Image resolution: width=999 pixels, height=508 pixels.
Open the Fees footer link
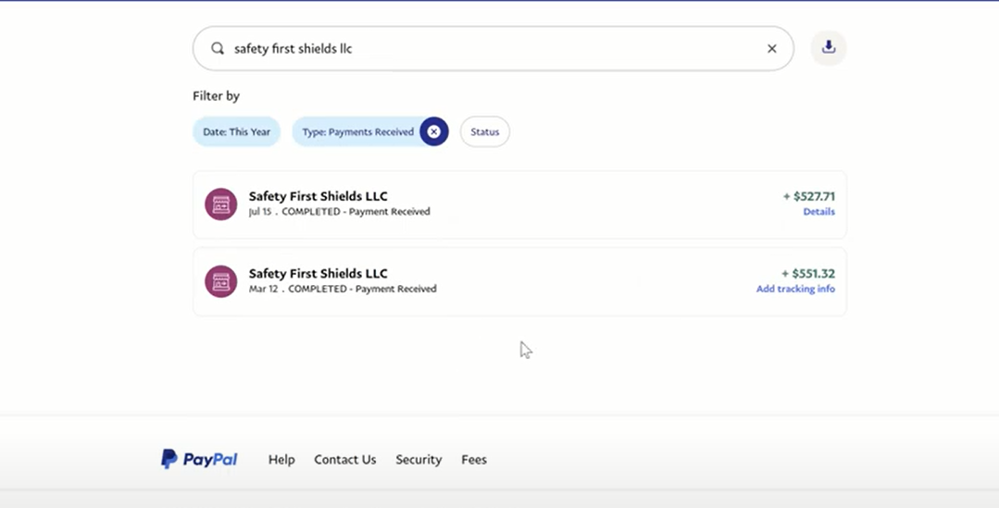point(474,459)
